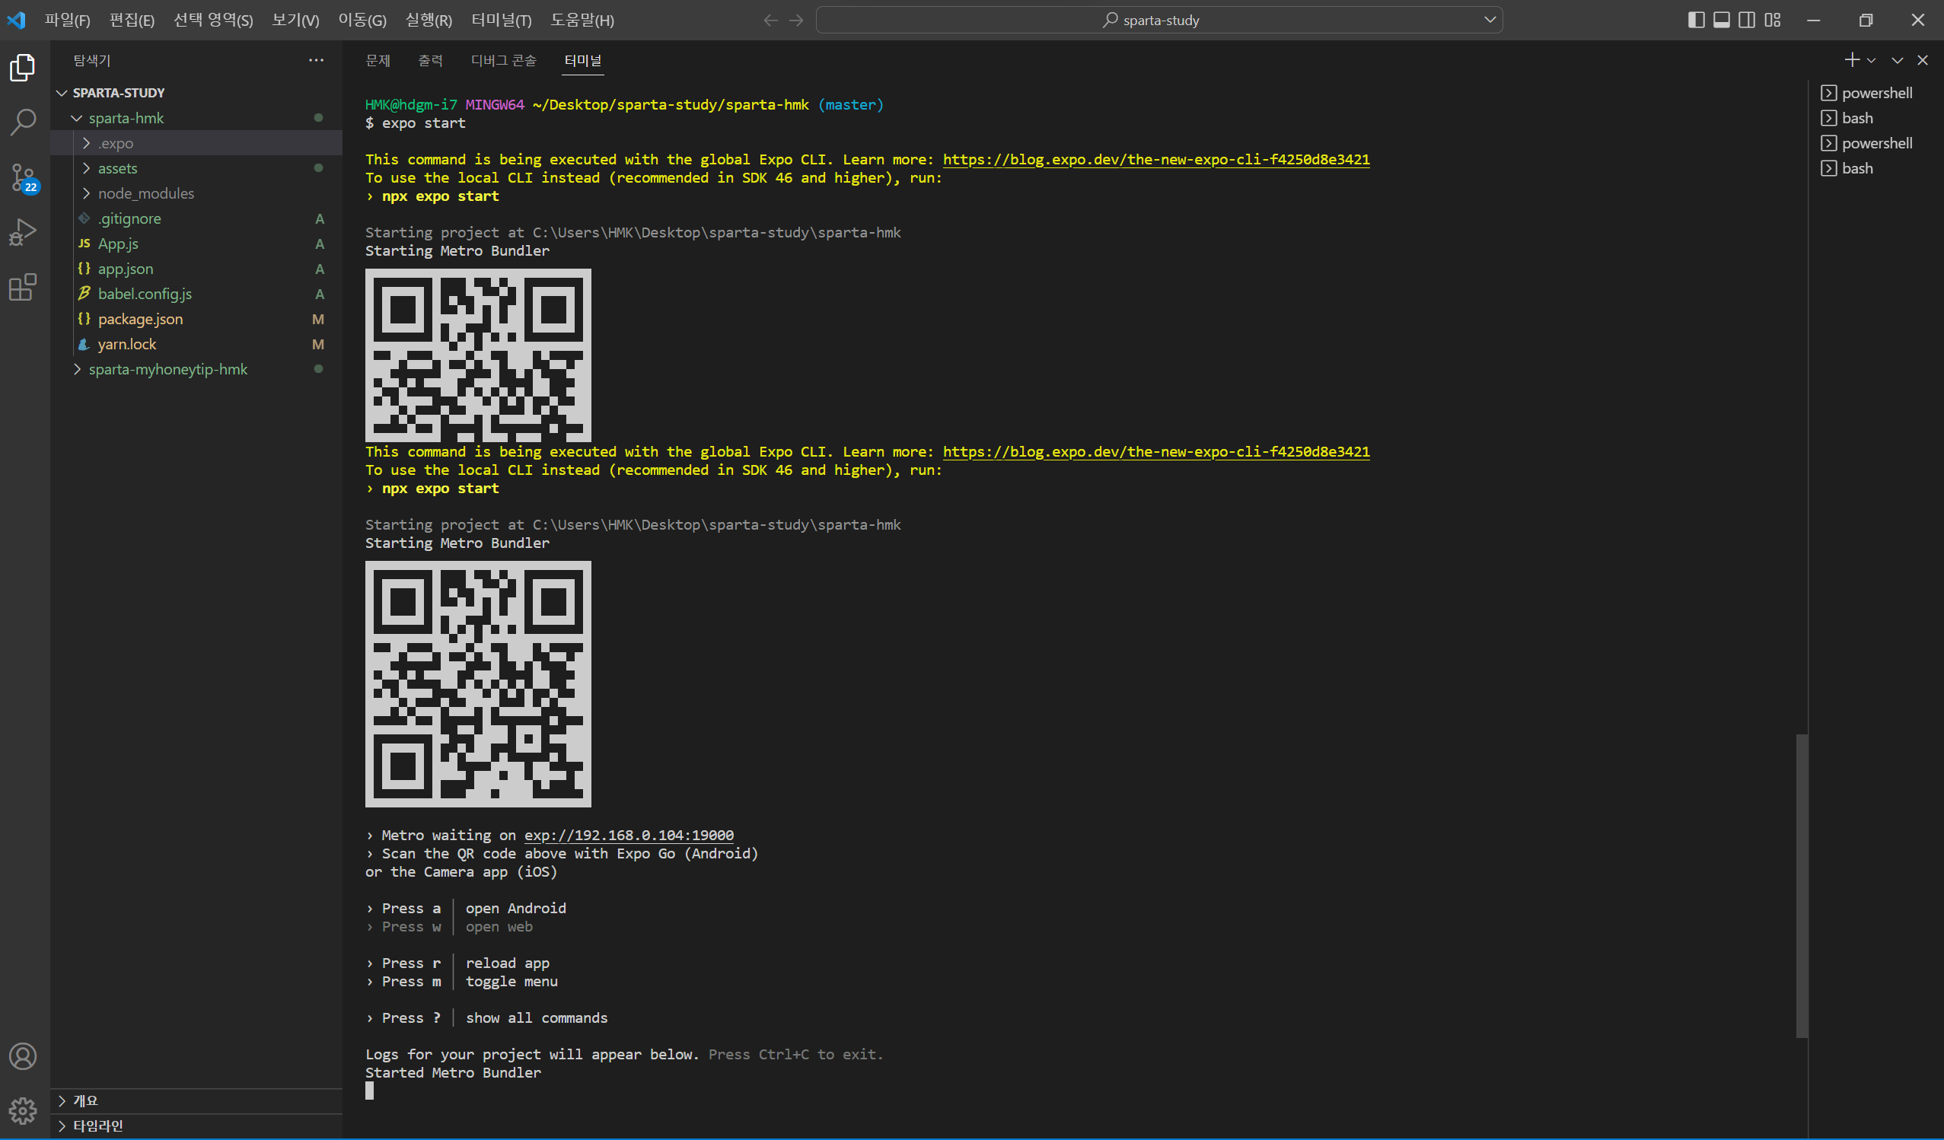Open the command center dropdown chevron

coord(1490,20)
